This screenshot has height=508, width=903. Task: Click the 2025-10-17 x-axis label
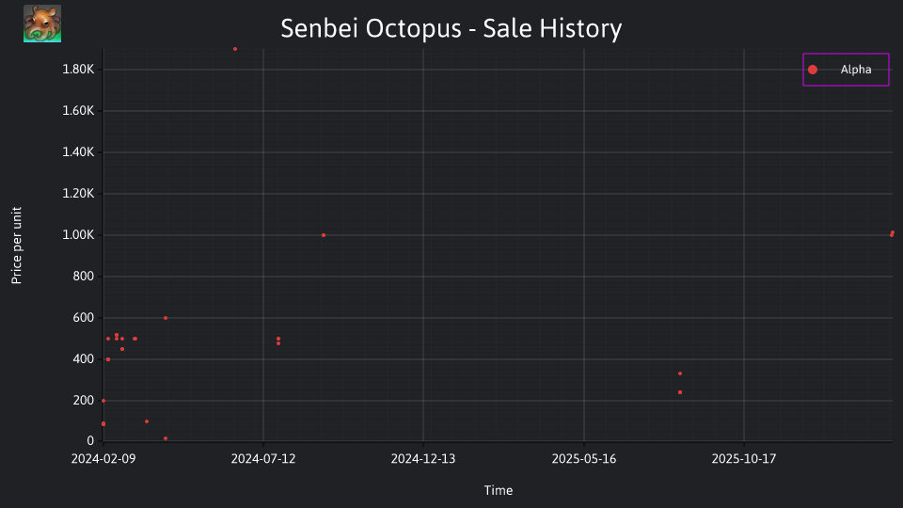point(744,459)
